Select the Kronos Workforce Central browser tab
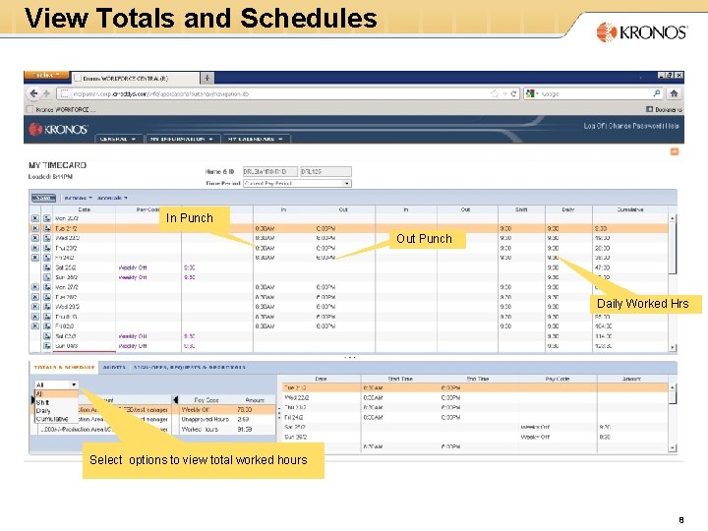This screenshot has height=531, width=708. click(136, 78)
